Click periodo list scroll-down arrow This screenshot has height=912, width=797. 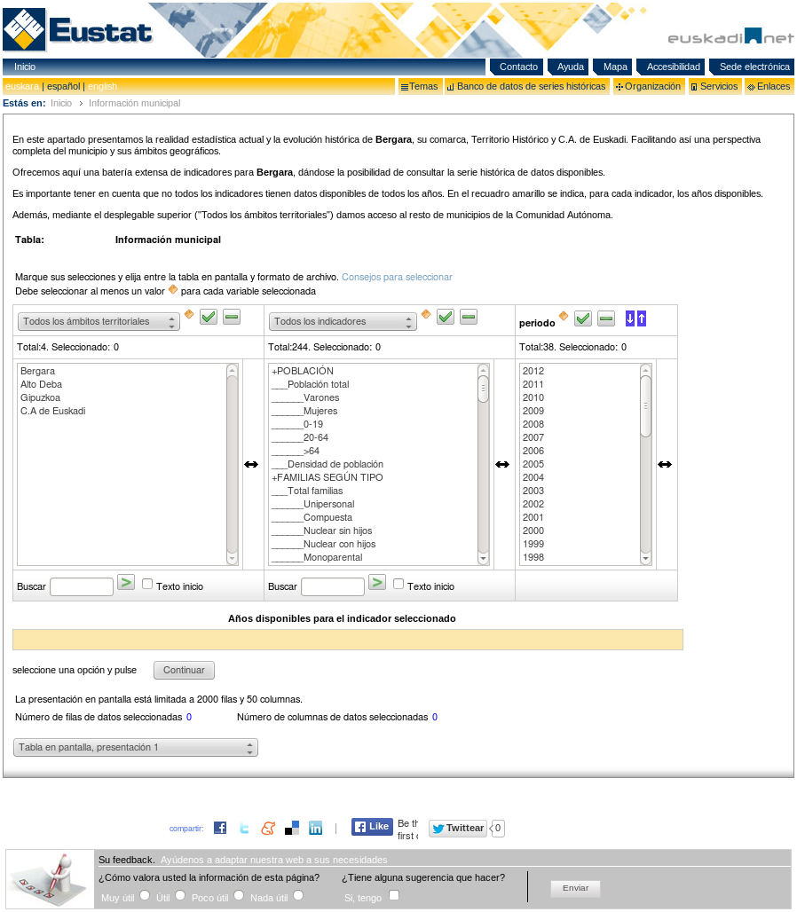646,558
